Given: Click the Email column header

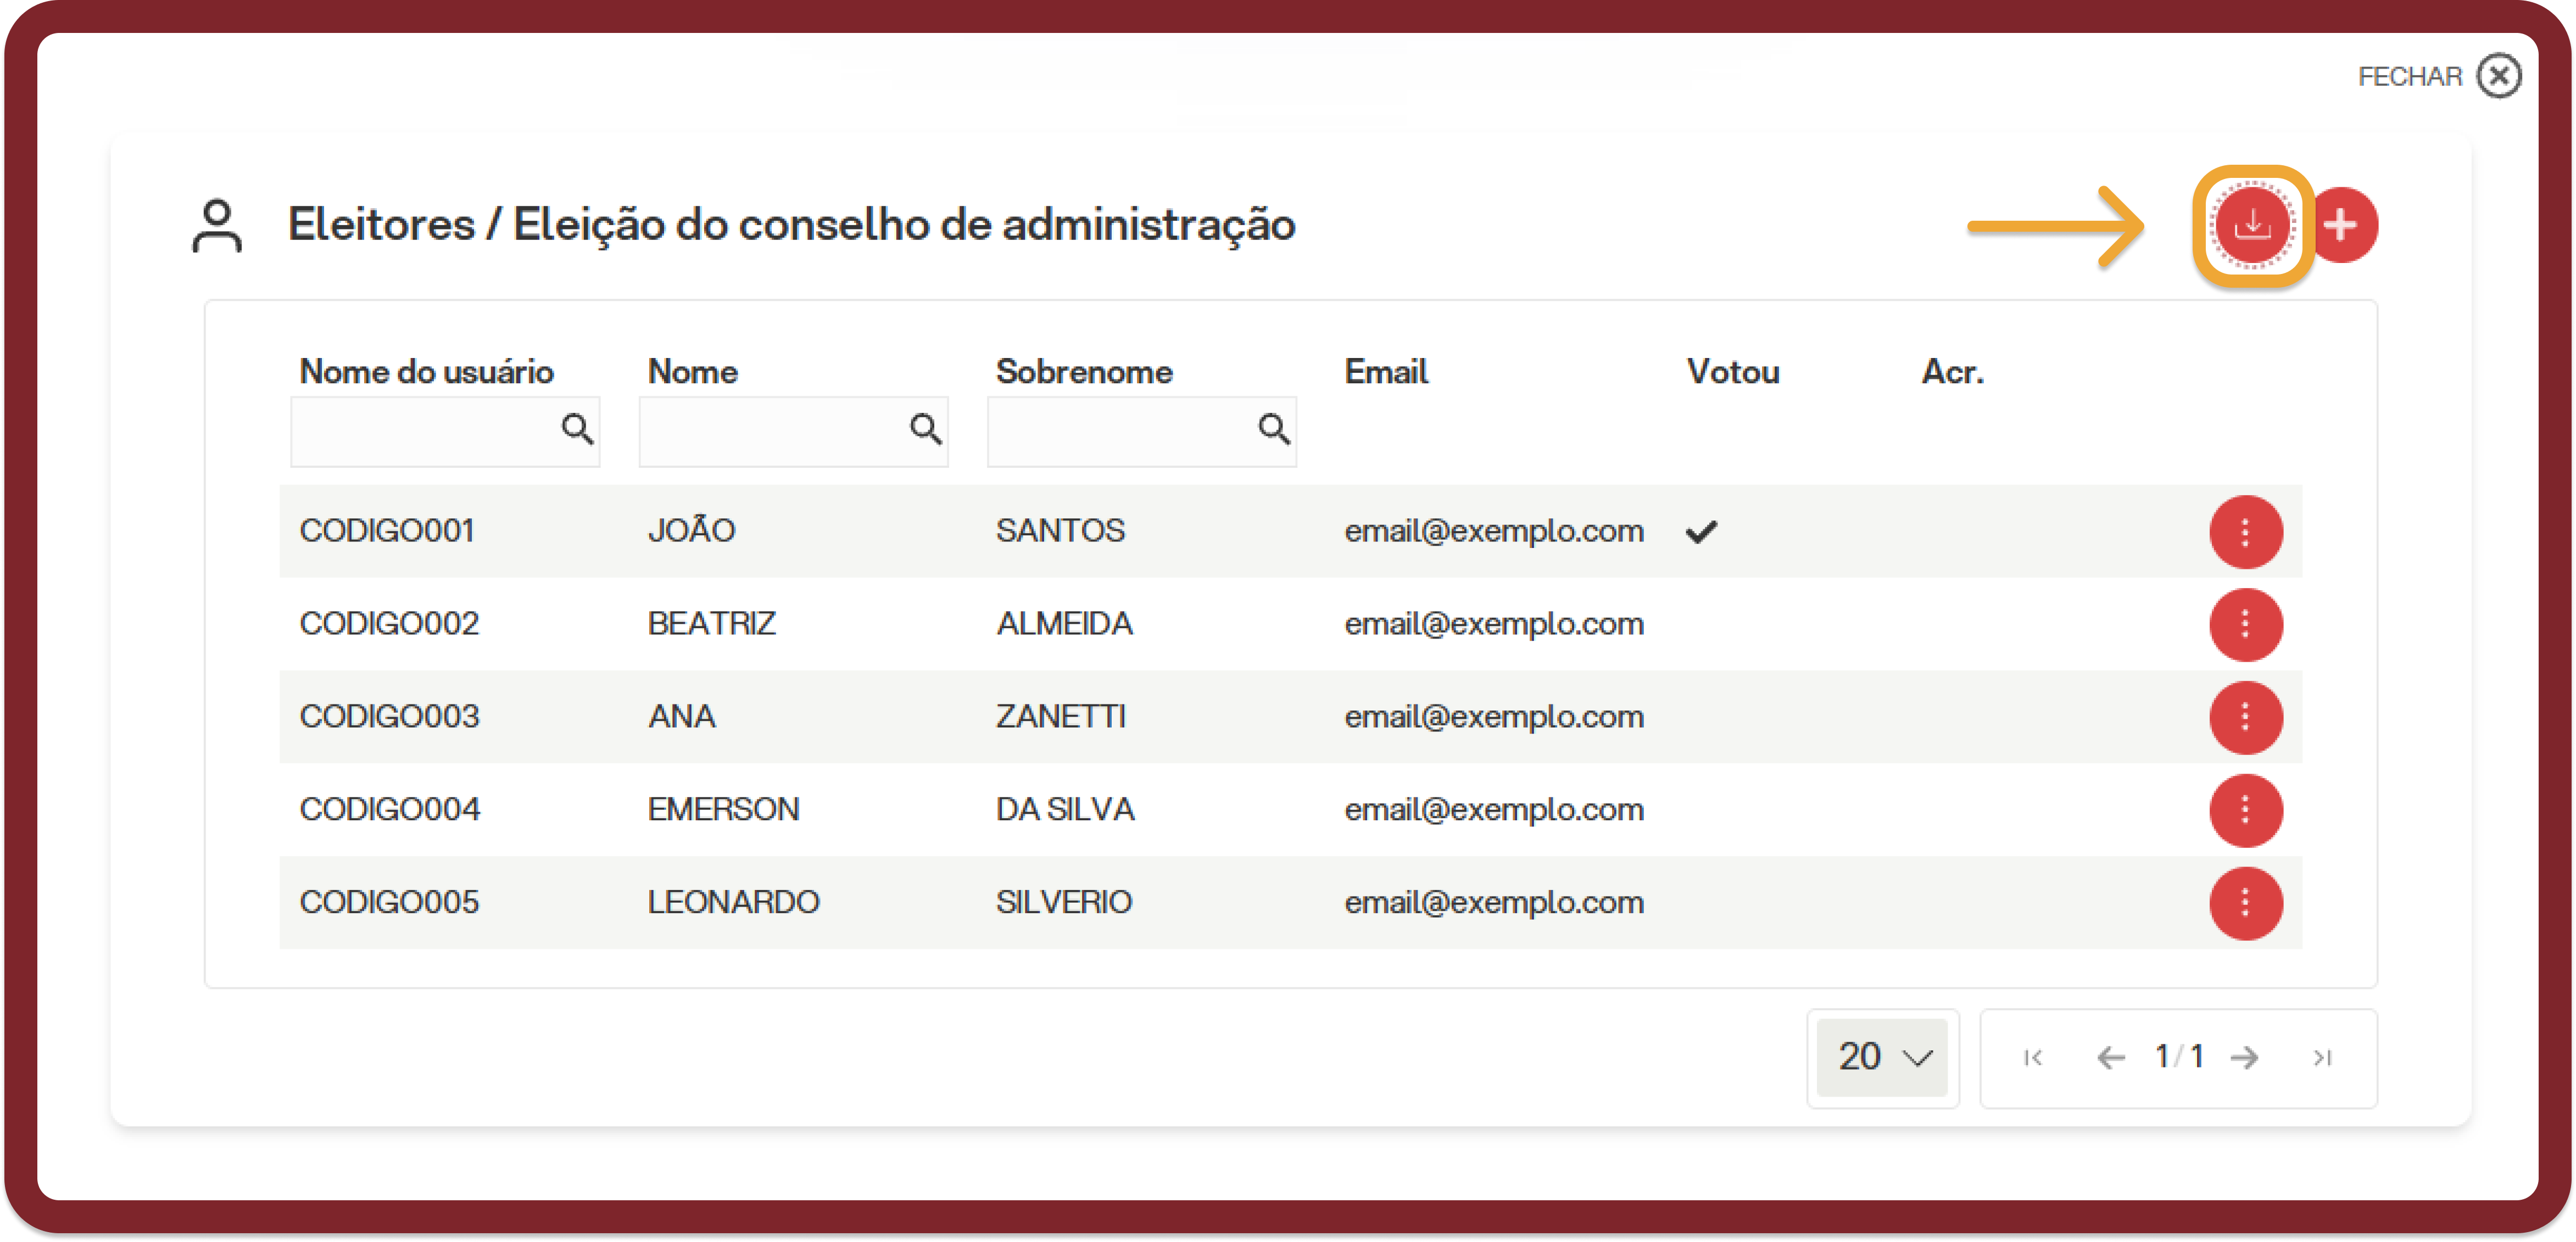Looking at the screenshot, I should click(x=1386, y=372).
